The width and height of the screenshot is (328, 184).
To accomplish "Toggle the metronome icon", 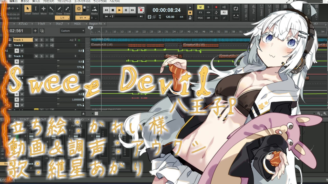I will pos(190,18).
